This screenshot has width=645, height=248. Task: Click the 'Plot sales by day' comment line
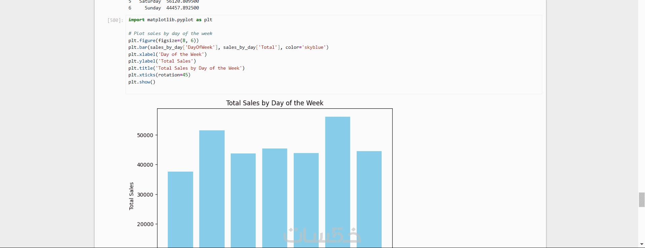[170, 34]
